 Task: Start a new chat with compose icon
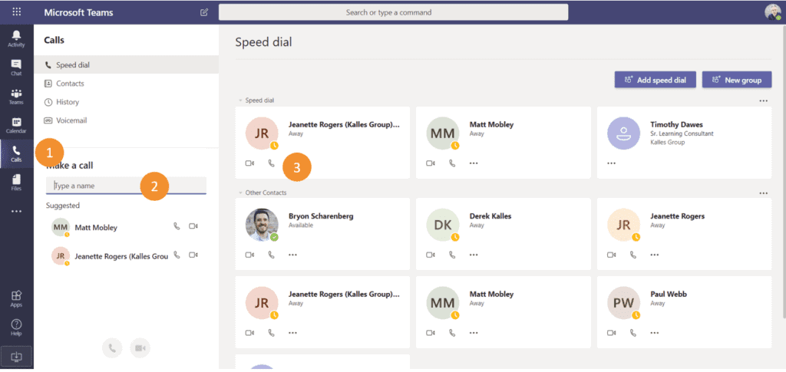(204, 12)
